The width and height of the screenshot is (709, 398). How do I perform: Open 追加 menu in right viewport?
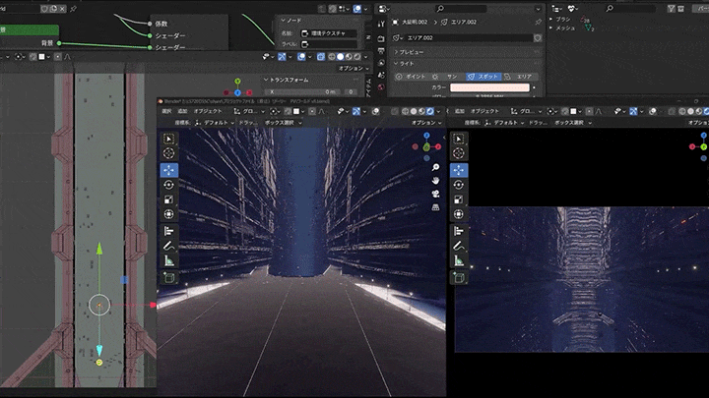pyautogui.click(x=460, y=111)
